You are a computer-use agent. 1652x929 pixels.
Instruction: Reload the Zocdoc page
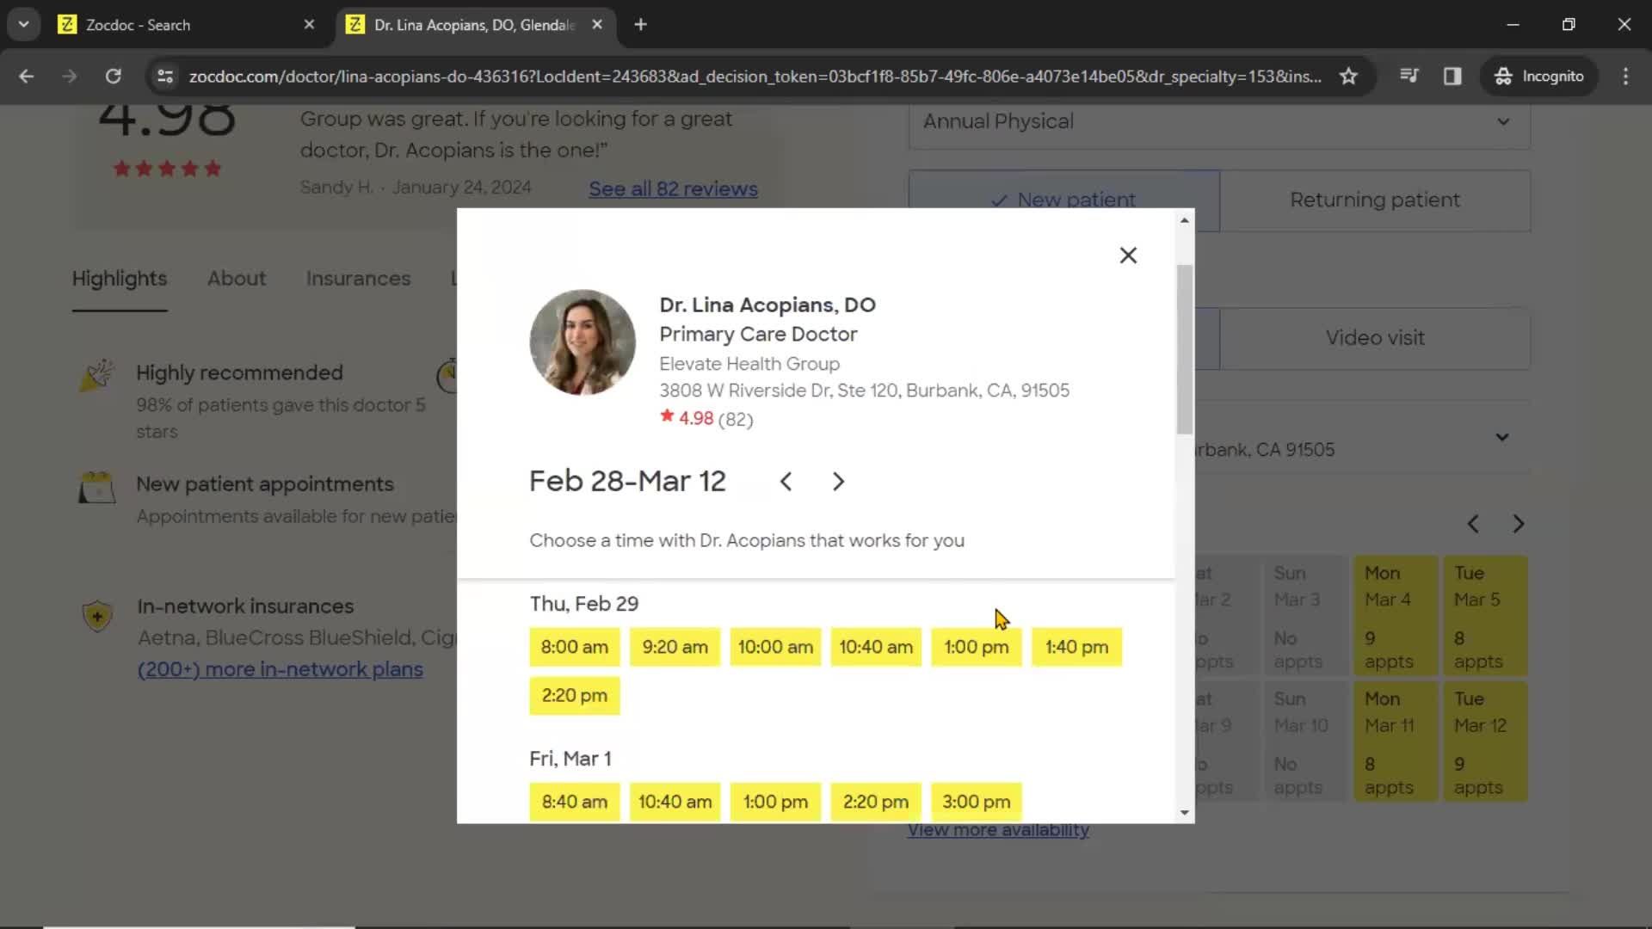click(113, 77)
